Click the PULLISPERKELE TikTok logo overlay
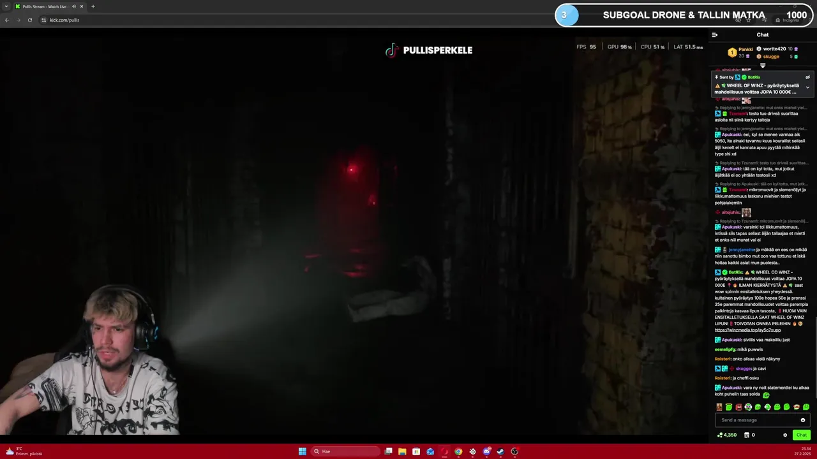The width and height of the screenshot is (817, 459). click(x=429, y=50)
